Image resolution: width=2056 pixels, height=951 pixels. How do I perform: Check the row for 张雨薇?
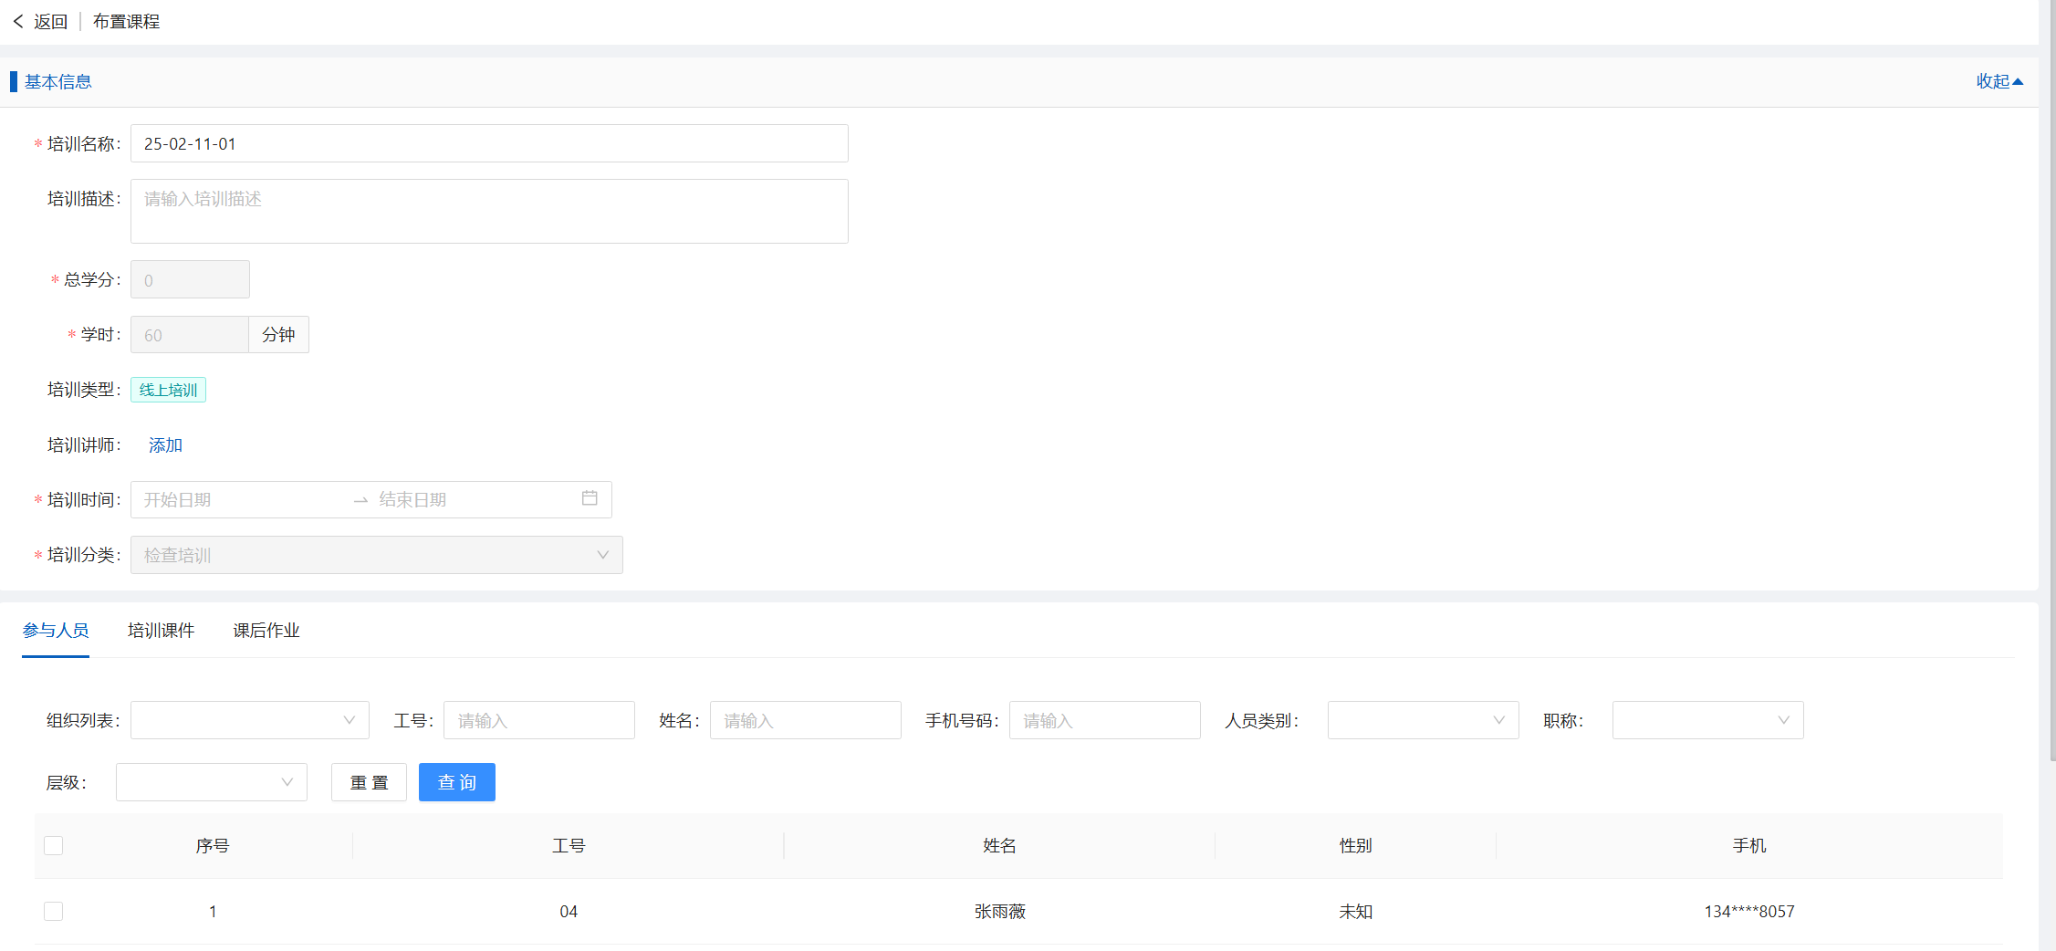54,911
